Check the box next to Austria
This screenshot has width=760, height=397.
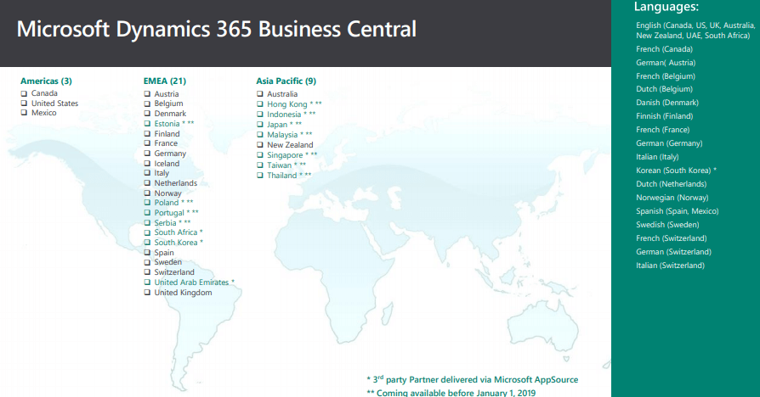click(147, 94)
